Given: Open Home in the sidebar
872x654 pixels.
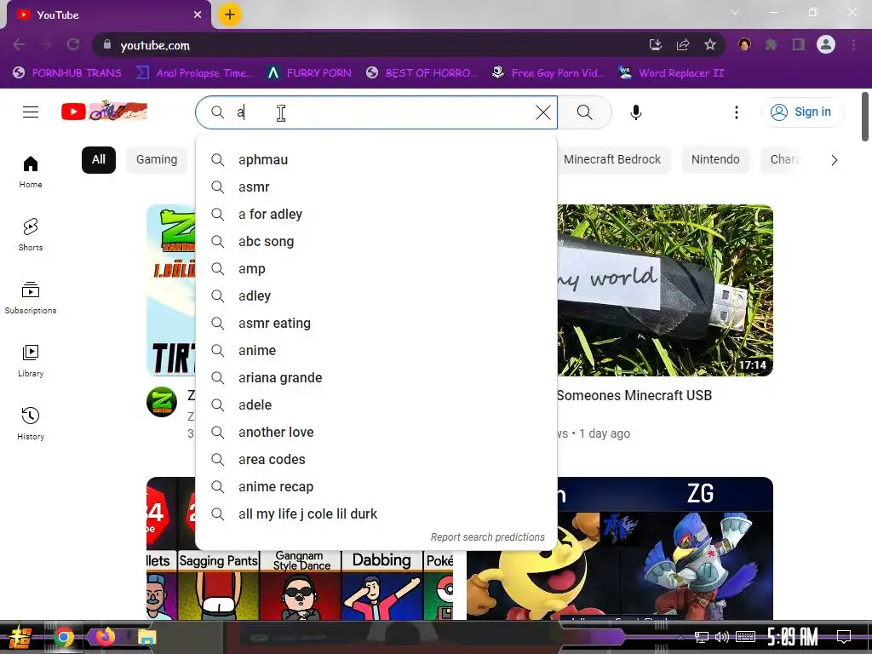Looking at the screenshot, I should tap(31, 172).
